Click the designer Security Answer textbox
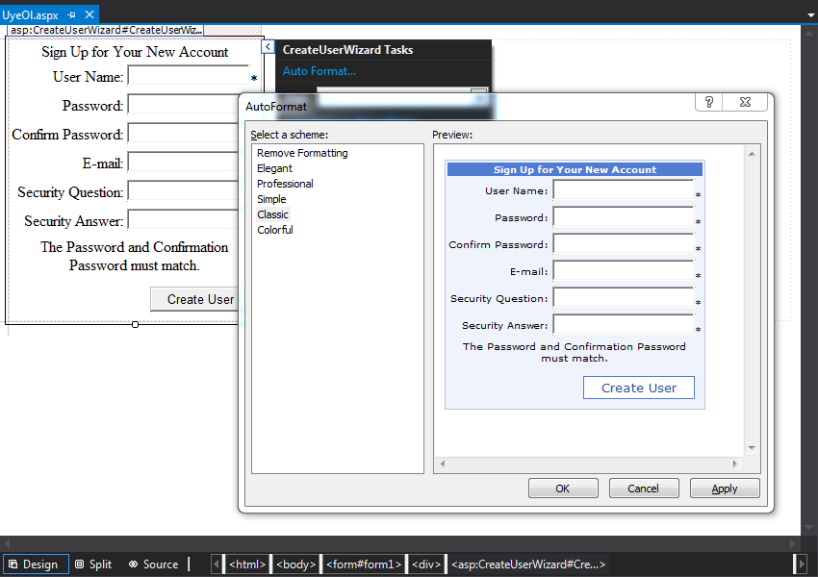818x577 pixels. coord(183,219)
